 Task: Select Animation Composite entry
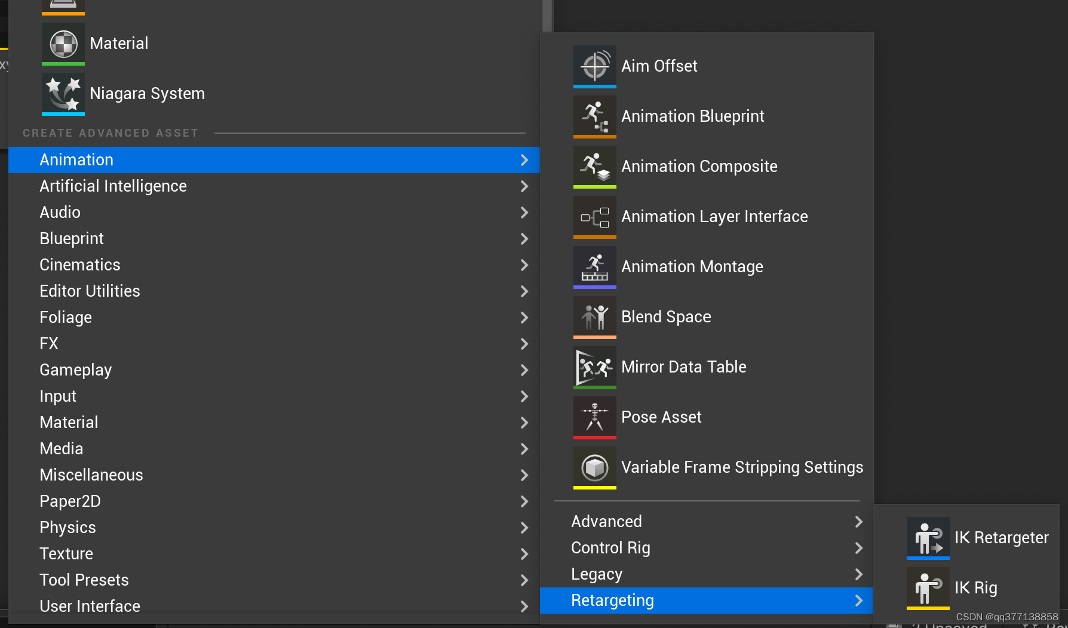coord(707,167)
